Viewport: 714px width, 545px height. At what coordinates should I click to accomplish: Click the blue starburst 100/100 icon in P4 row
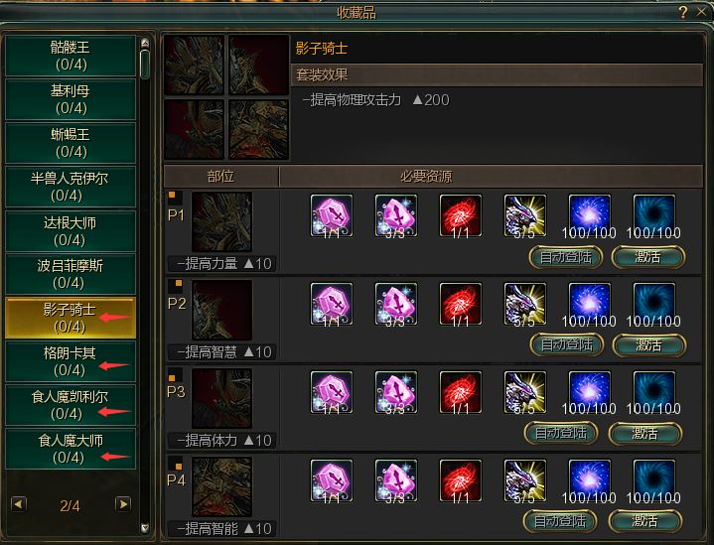(589, 480)
